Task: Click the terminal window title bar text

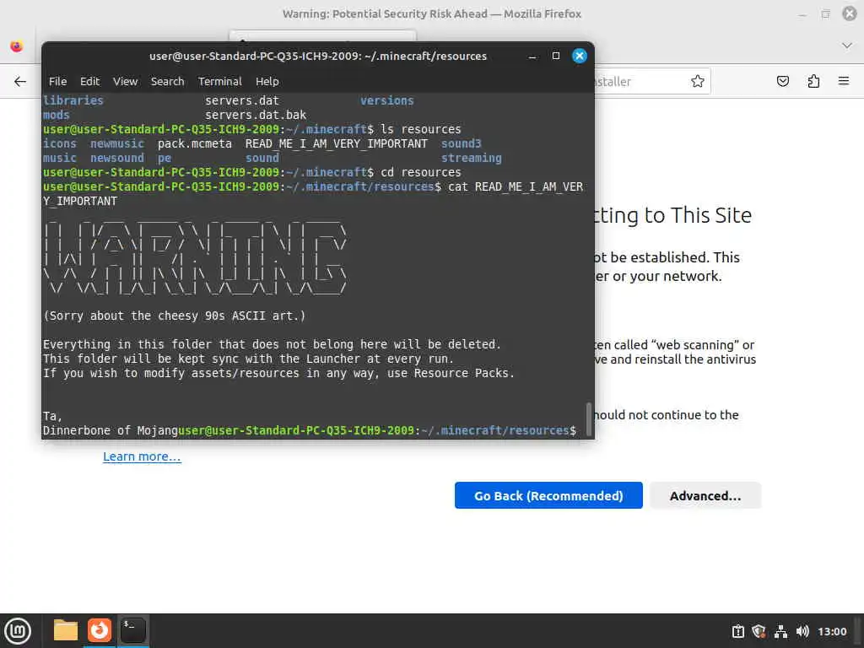Action: (x=318, y=57)
